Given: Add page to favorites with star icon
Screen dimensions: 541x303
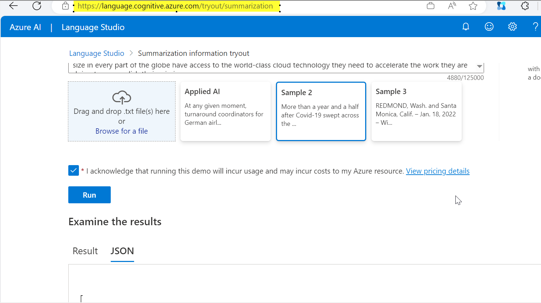Looking at the screenshot, I should pyautogui.click(x=473, y=6).
